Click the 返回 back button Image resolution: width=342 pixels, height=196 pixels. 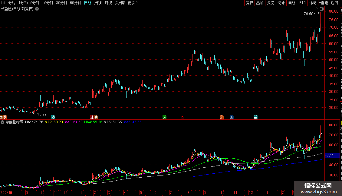[x=334, y=3]
